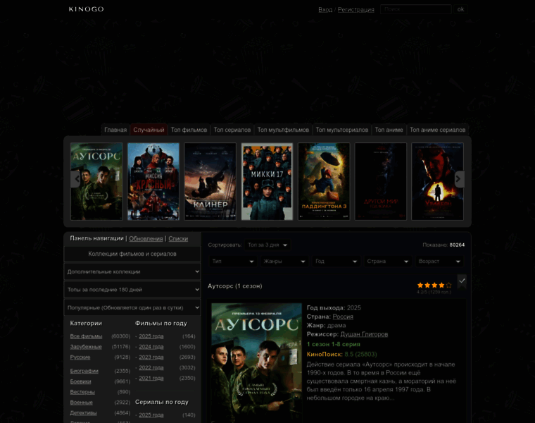
Task: Open Вестерны category
Action: pos(82,392)
